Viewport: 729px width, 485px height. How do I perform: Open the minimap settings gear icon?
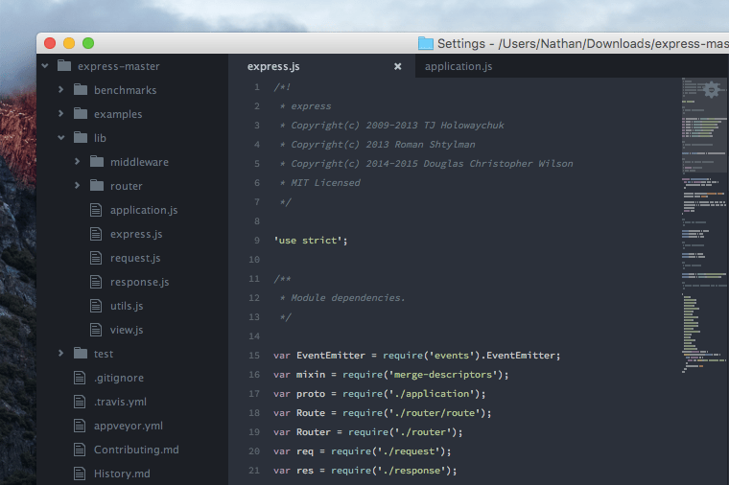[x=712, y=90]
